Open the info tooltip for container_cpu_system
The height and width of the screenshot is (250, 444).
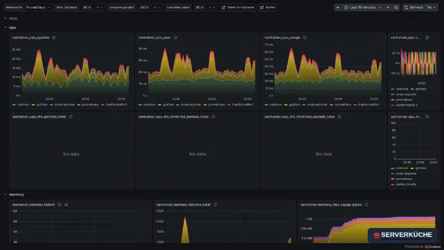(54, 38)
